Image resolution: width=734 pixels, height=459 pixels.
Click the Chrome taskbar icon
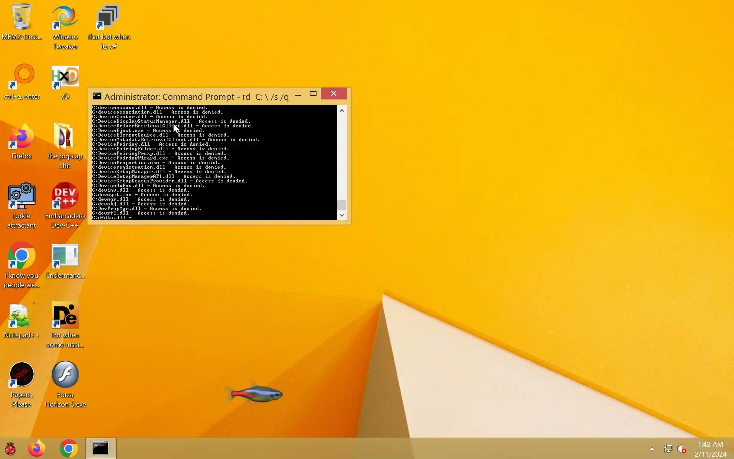tap(69, 448)
